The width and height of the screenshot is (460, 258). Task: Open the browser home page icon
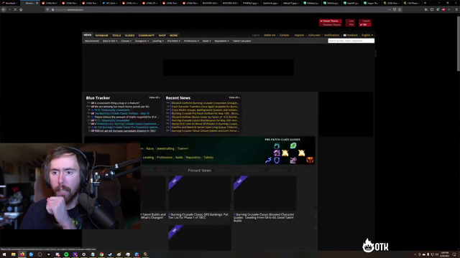pos(21,9)
